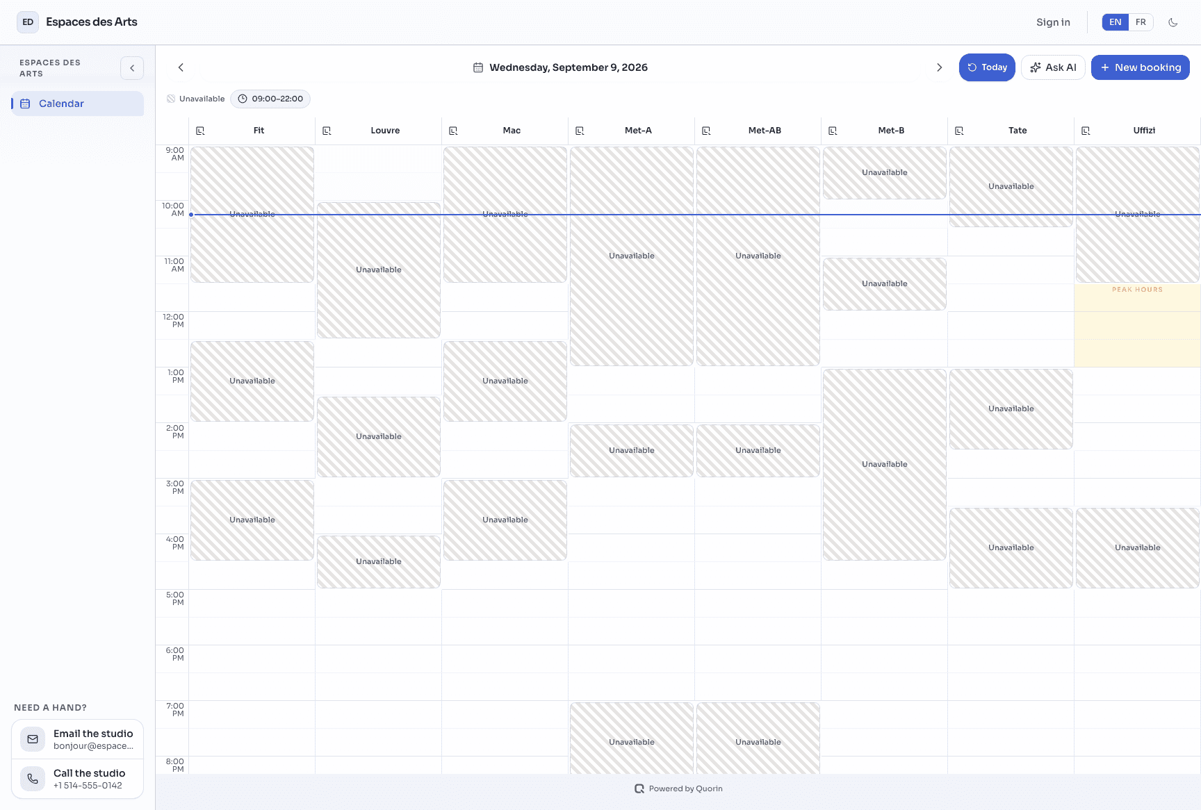Create a New booking
Image resolution: width=1201 pixels, height=810 pixels.
click(1141, 67)
